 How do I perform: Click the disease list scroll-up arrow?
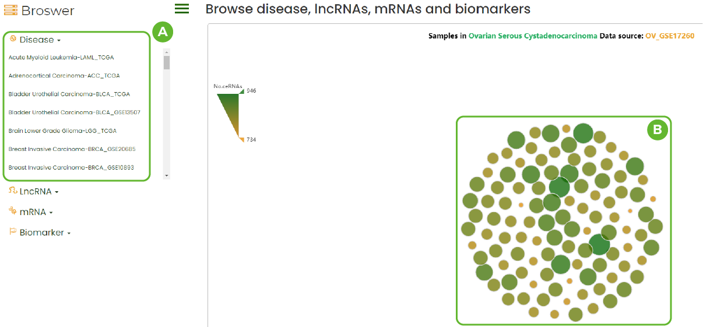[167, 51]
